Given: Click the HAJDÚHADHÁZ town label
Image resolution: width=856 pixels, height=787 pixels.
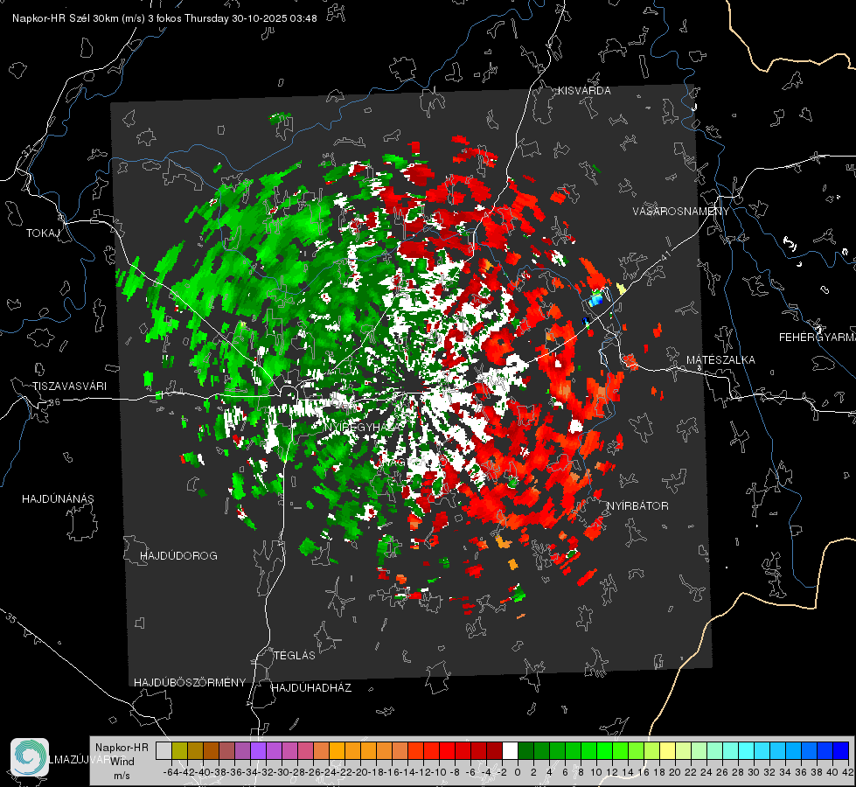Looking at the screenshot, I should (311, 688).
